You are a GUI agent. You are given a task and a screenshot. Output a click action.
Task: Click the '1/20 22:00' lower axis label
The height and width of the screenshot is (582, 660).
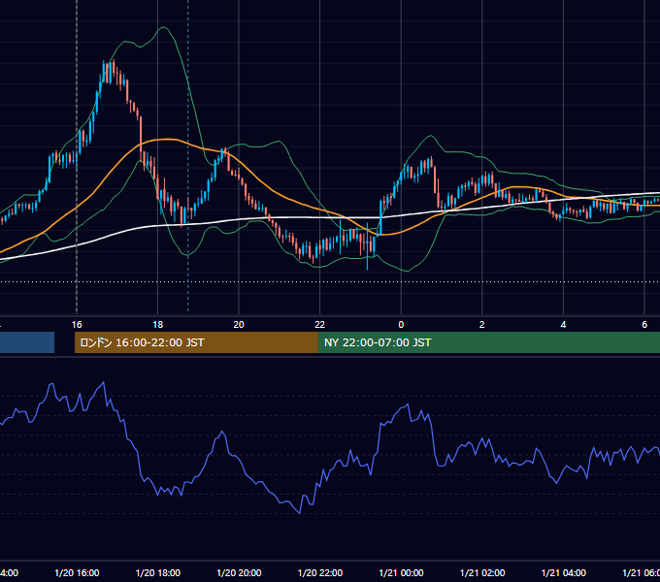pos(320,573)
